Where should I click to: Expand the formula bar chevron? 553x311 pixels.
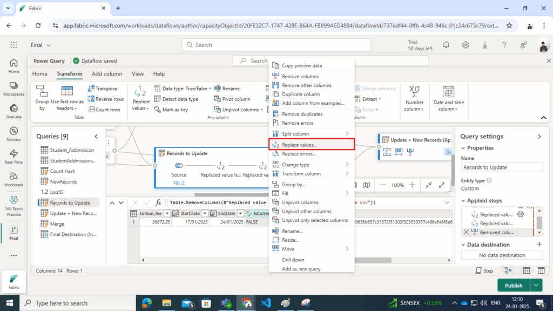coord(447,202)
